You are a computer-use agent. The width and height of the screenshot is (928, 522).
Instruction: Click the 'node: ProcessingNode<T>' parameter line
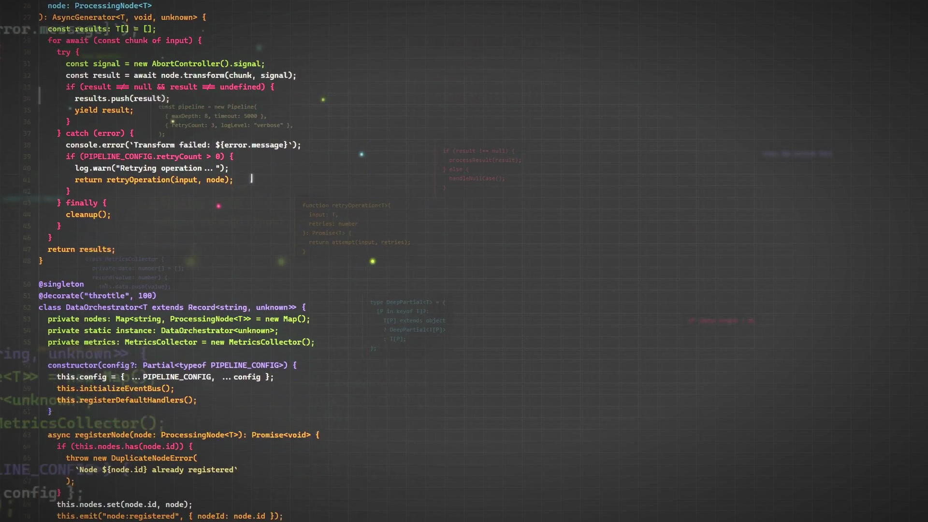coord(100,6)
